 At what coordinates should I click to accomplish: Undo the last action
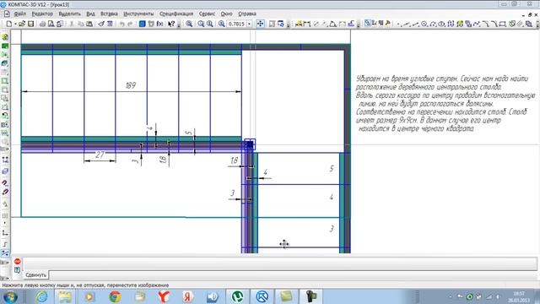(121, 24)
